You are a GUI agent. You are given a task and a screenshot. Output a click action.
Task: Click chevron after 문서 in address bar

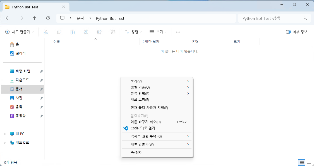90,18
